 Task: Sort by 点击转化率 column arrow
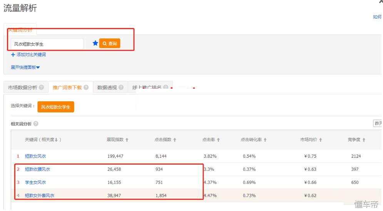[265, 140]
